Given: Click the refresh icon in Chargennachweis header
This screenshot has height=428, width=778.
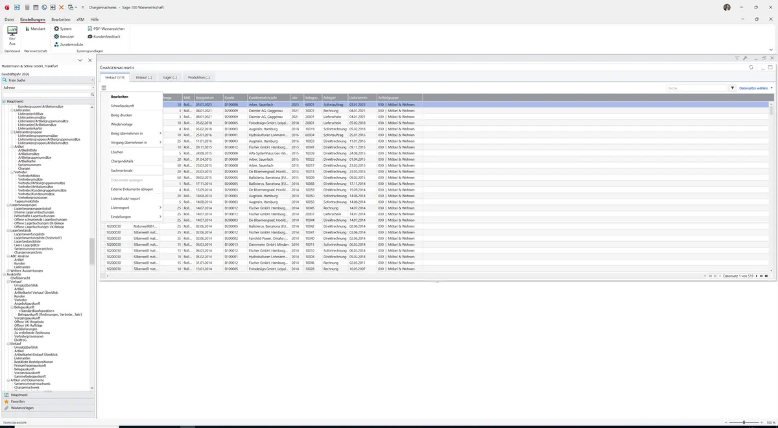Looking at the screenshot, I should coord(751,67).
